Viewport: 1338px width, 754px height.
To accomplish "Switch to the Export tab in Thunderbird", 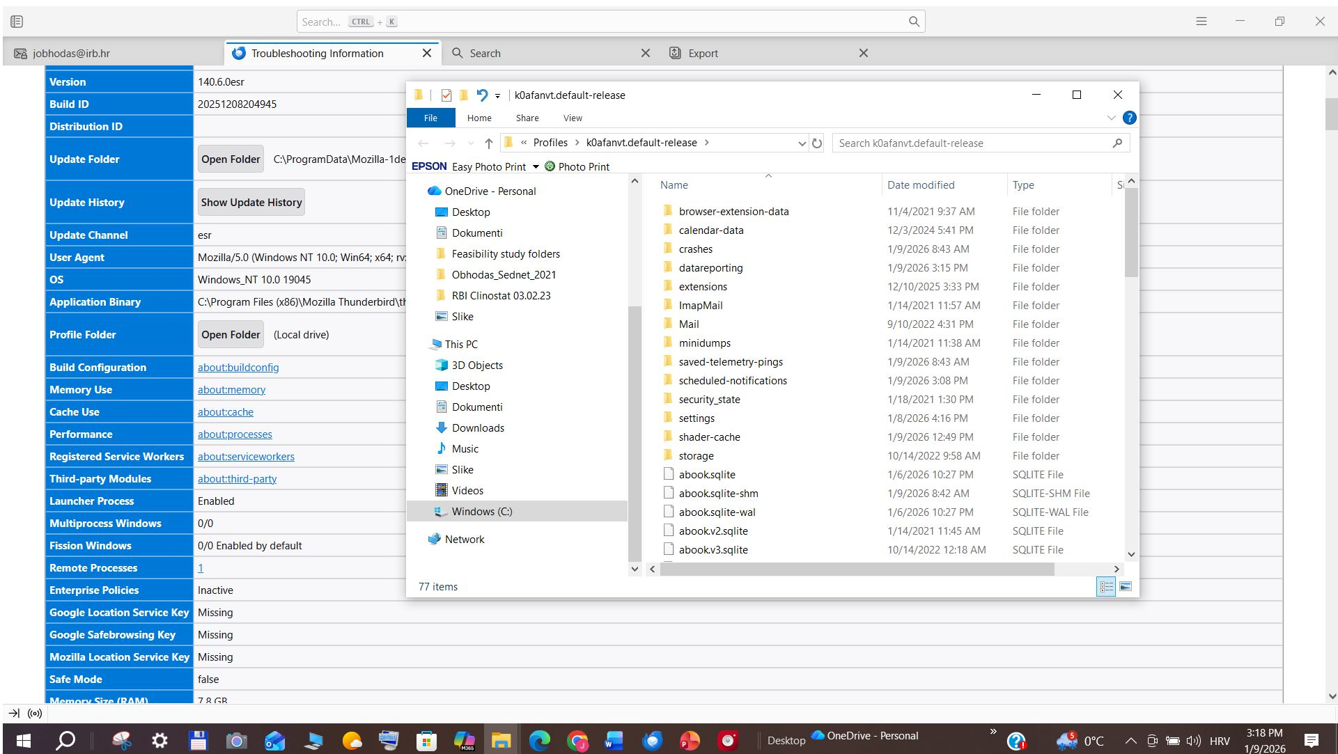I will tap(703, 53).
